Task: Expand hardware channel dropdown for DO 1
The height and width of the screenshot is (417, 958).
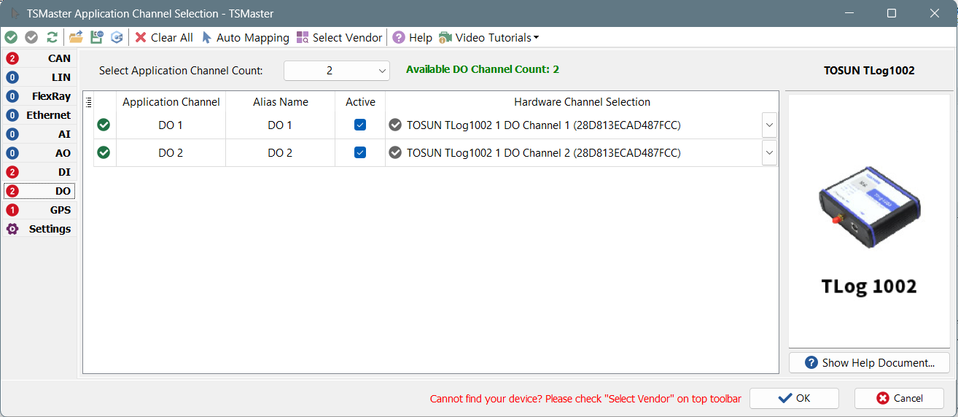Action: coord(769,125)
